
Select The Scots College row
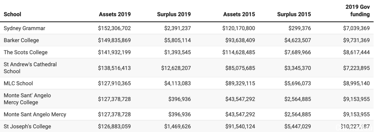(x=187, y=52)
